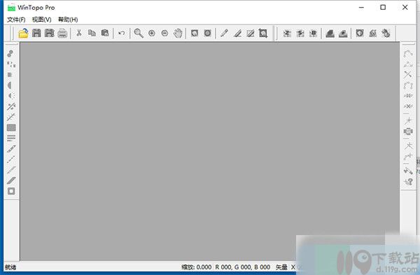Click the dotted half-circle icon in left toolbar

click(x=11, y=96)
